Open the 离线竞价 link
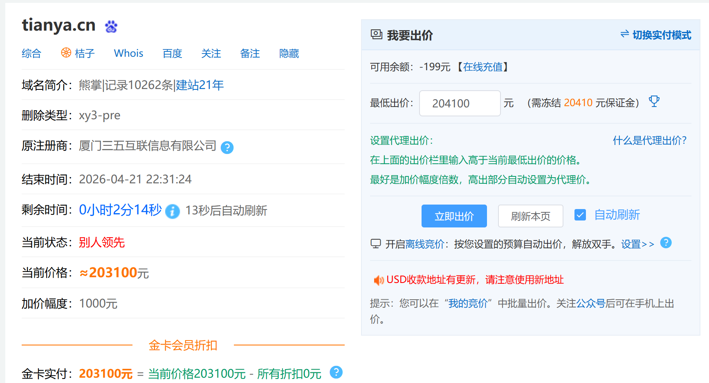The height and width of the screenshot is (383, 709). [x=425, y=244]
